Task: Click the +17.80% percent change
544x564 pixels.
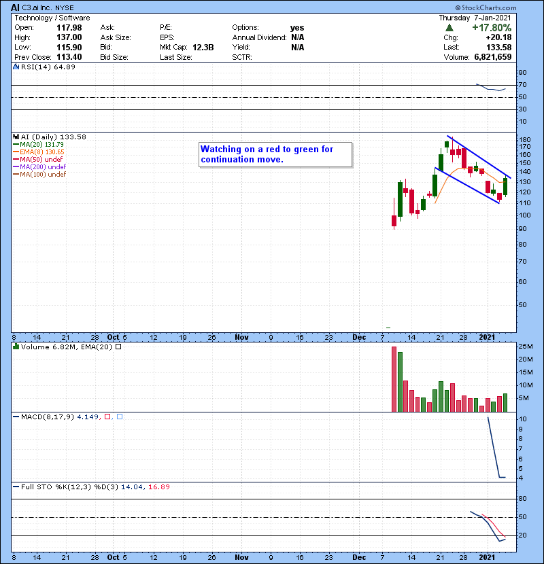Action: tap(492, 28)
